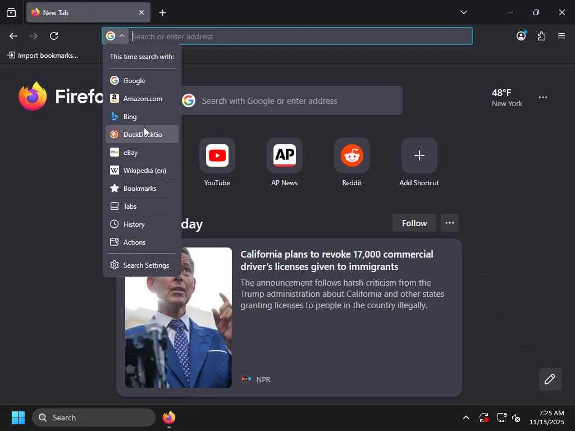Open Search Settings from the dropdown

[142, 265]
